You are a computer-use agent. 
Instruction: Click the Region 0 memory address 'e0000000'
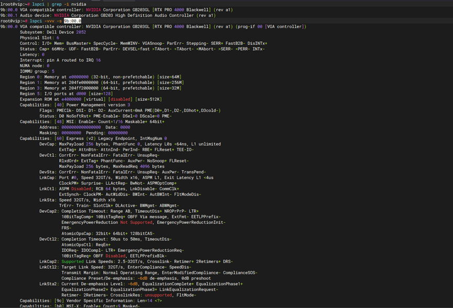[79, 77]
